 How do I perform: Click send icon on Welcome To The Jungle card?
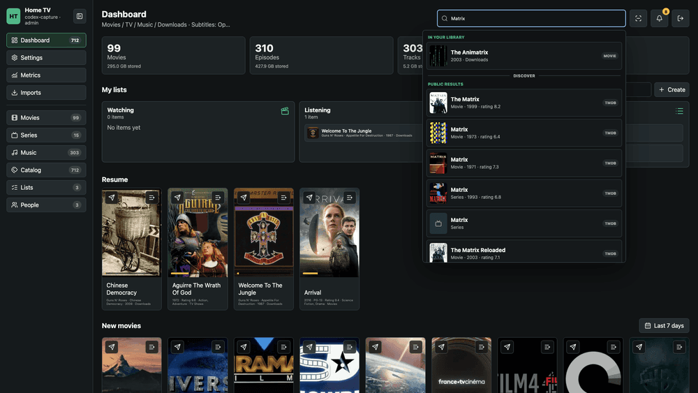point(244,197)
